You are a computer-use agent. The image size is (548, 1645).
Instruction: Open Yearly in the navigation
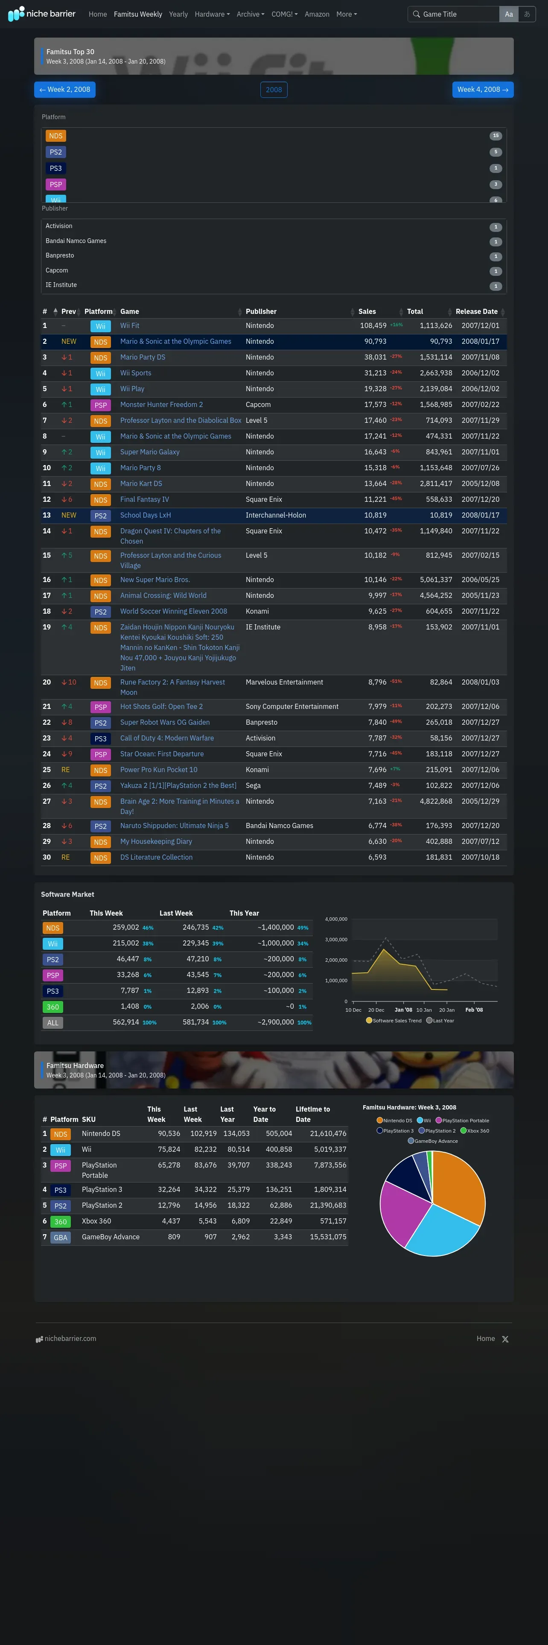click(x=178, y=14)
